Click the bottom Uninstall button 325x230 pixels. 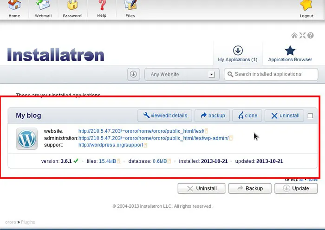tap(201, 188)
